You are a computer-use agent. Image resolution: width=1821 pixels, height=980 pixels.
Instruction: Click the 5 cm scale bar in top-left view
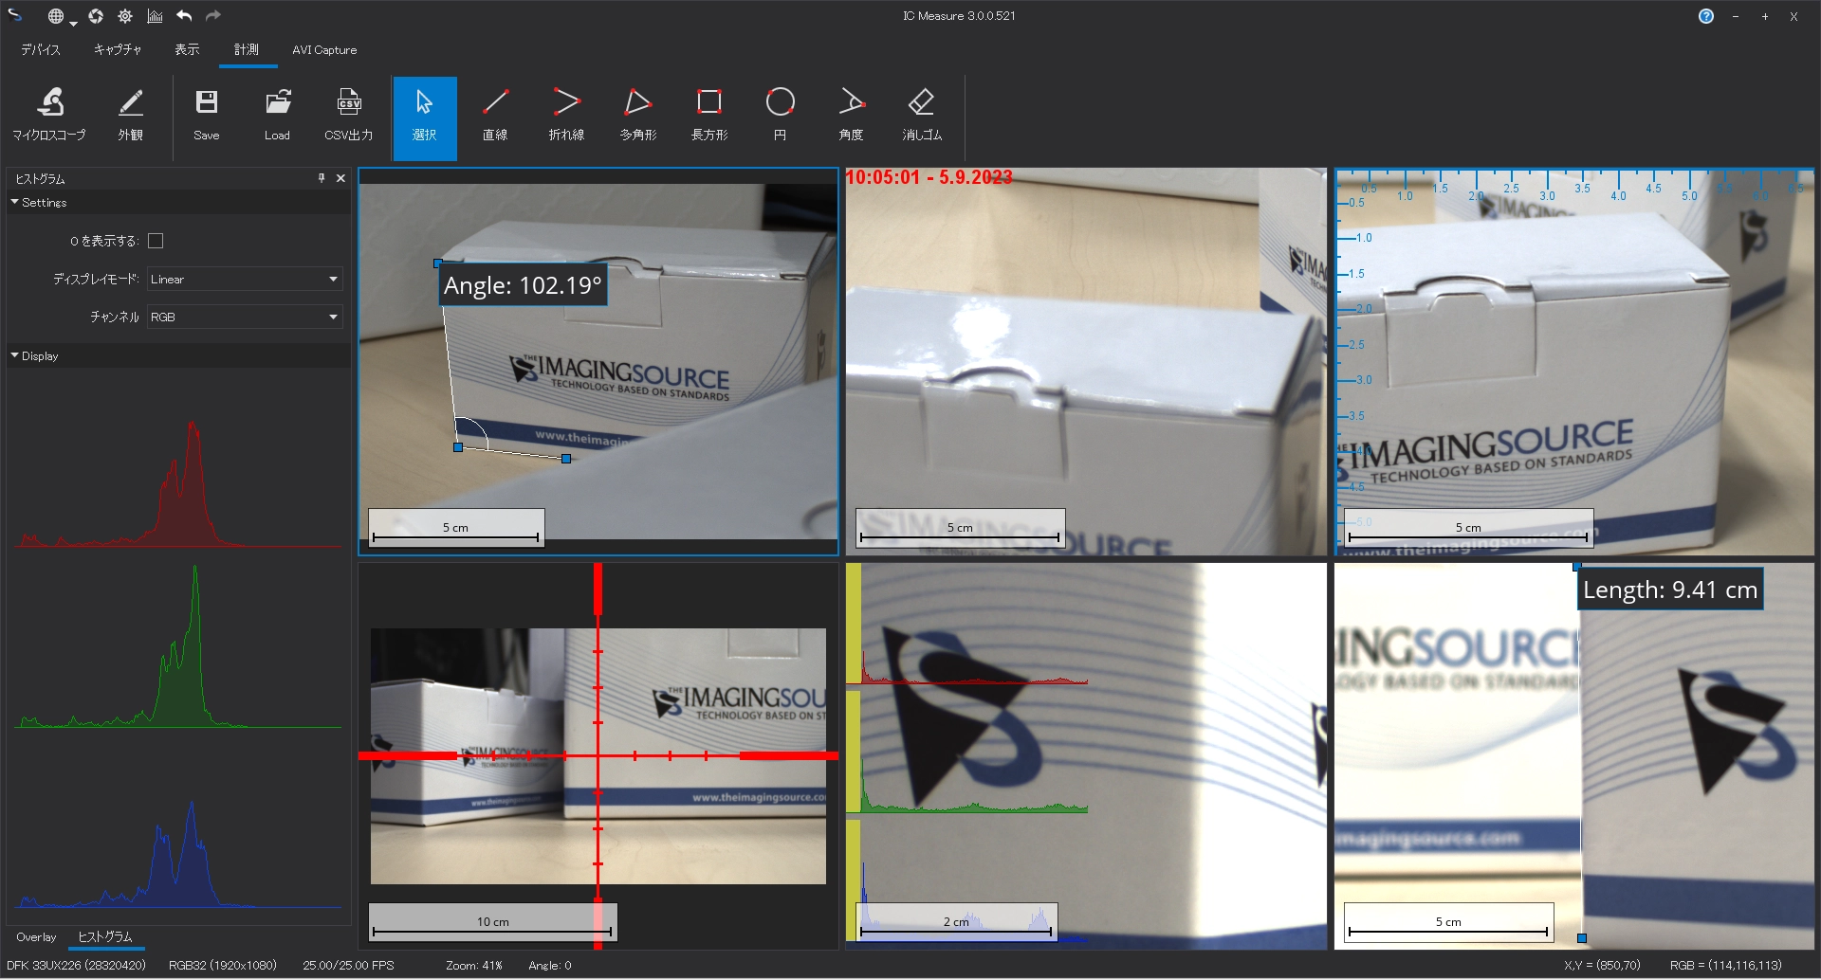click(x=456, y=528)
